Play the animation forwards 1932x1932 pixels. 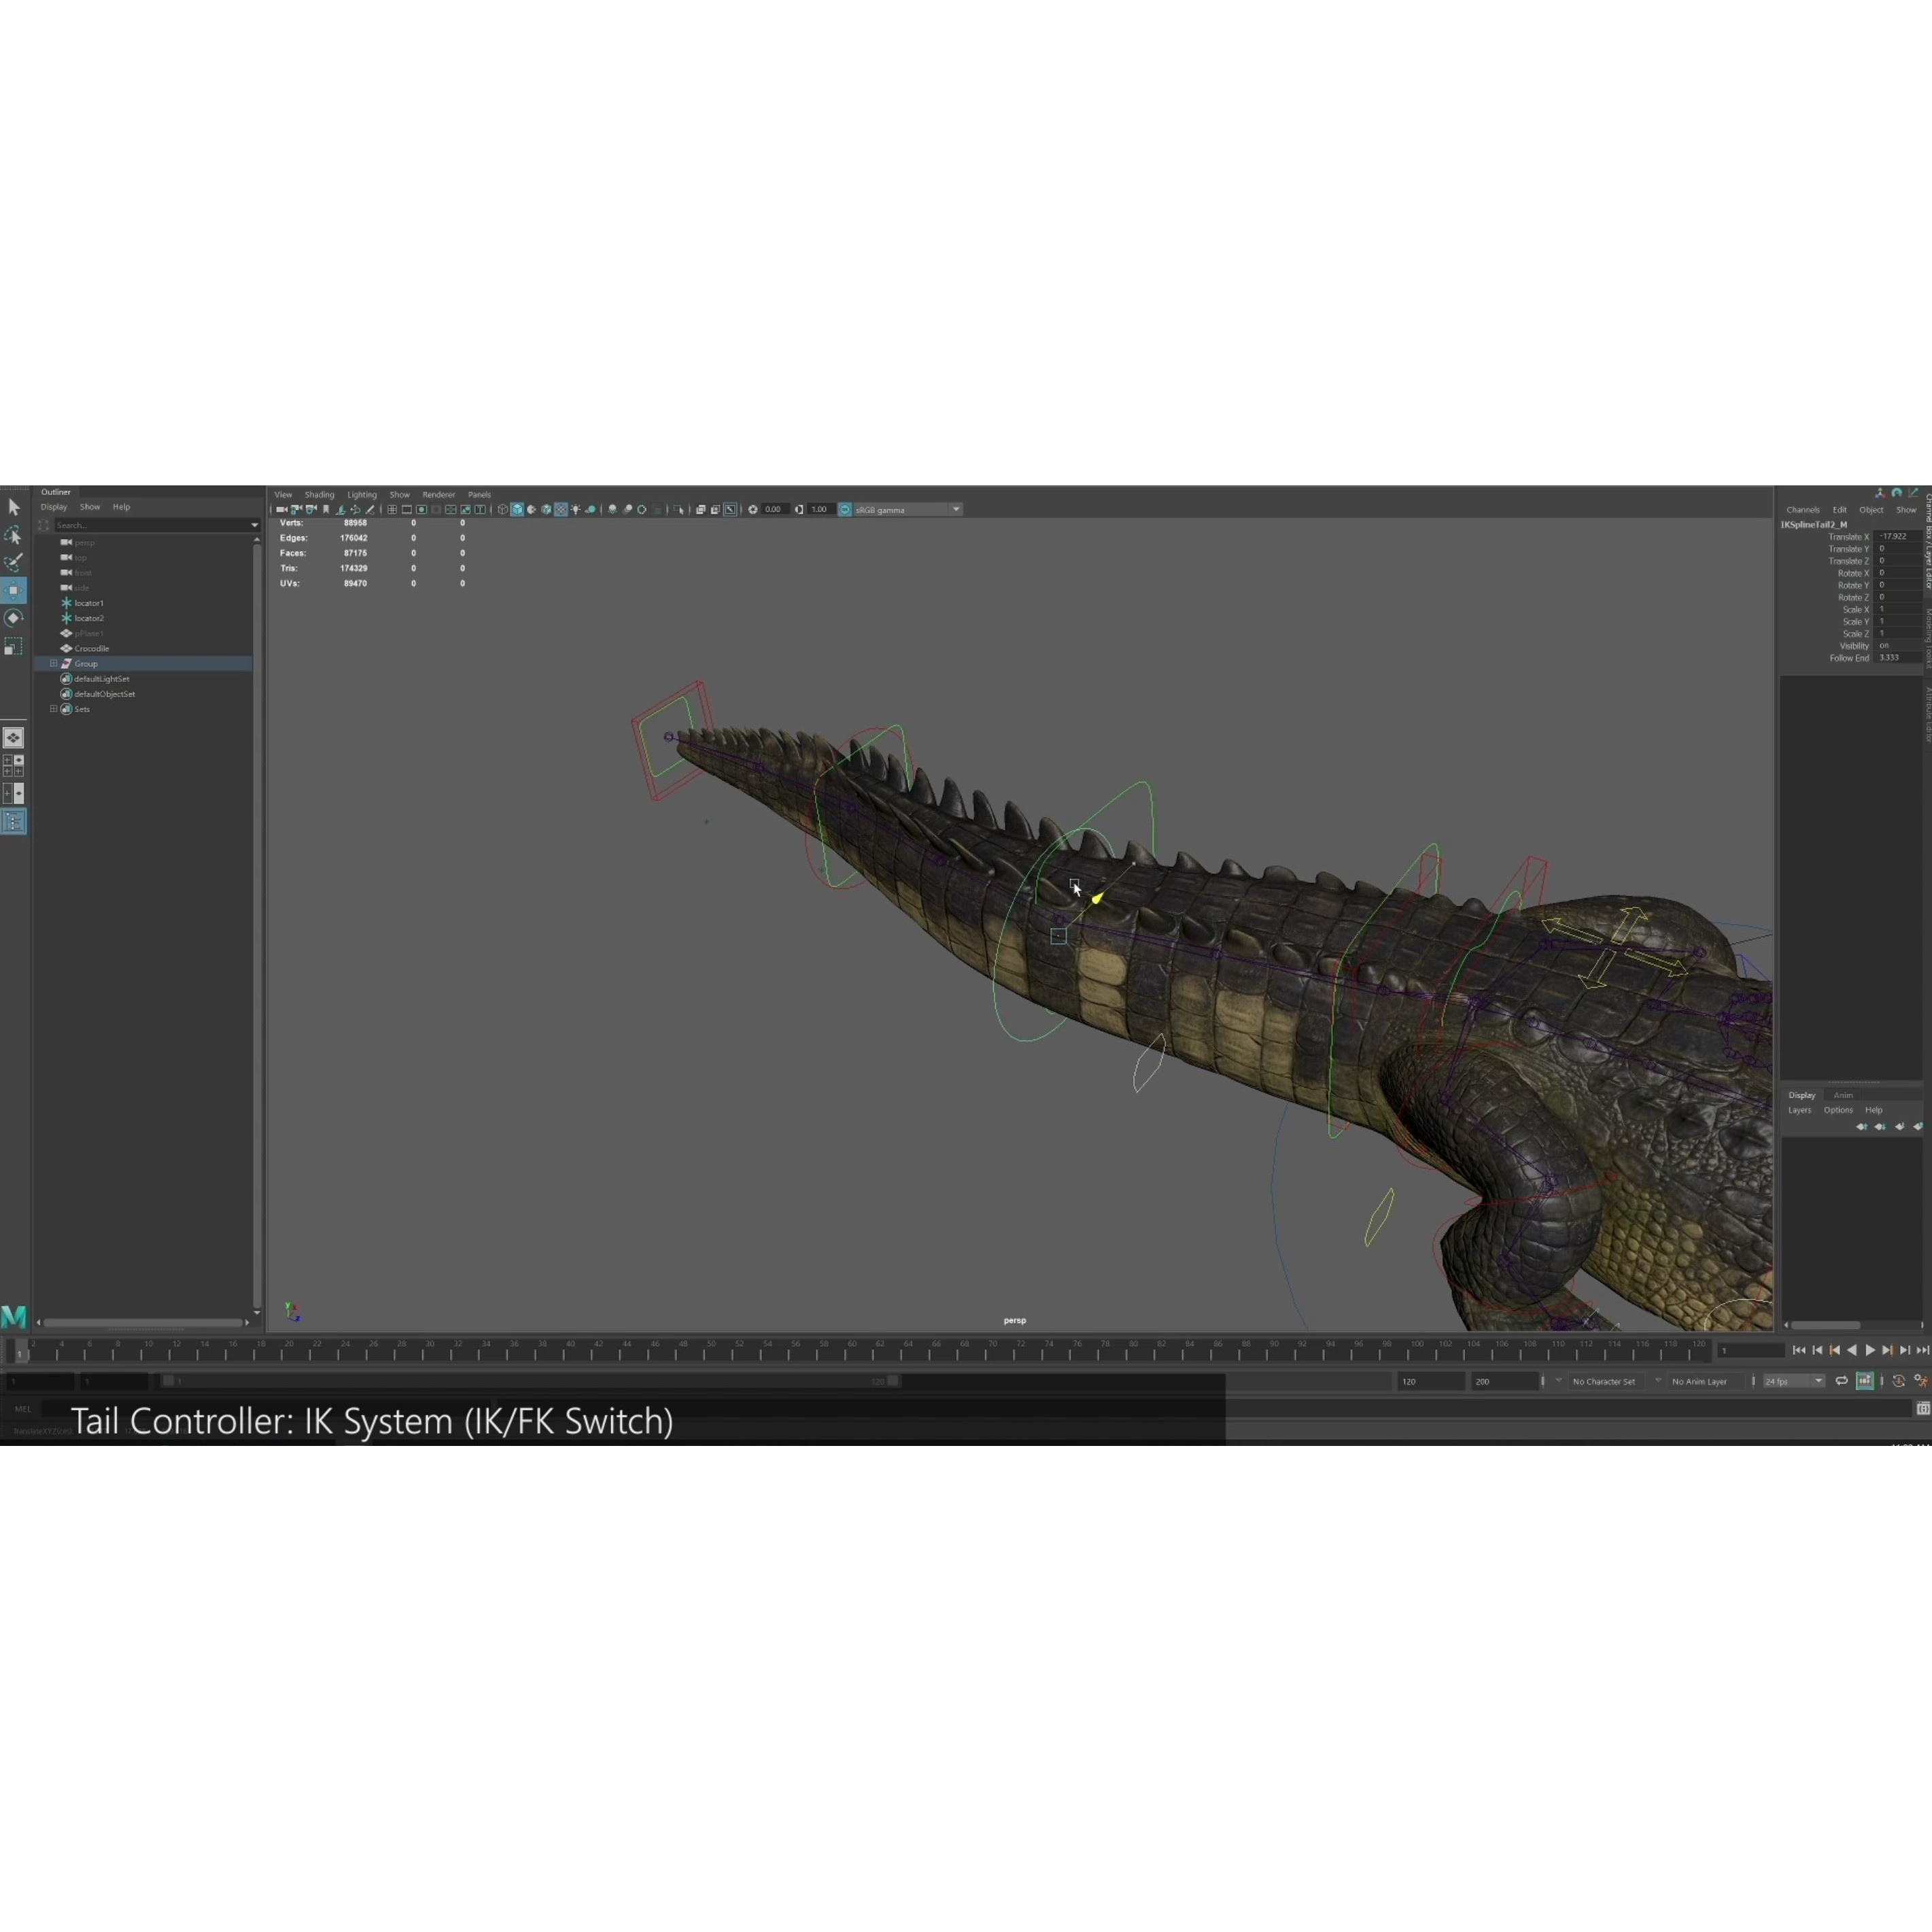tap(1870, 1350)
